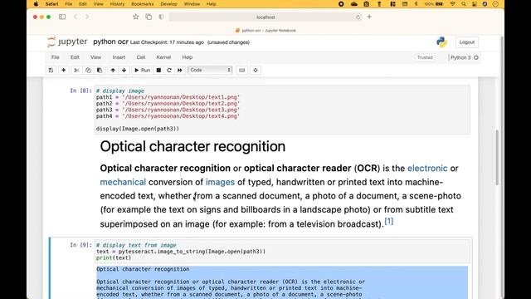Click the privacy shield icon
The width and height of the screenshot is (531, 299).
coord(161,17)
